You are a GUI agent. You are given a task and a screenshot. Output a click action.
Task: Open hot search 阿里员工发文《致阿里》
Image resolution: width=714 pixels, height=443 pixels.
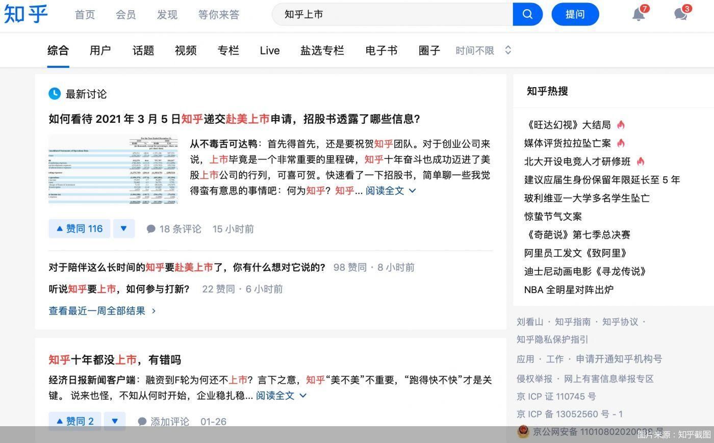[x=575, y=253]
